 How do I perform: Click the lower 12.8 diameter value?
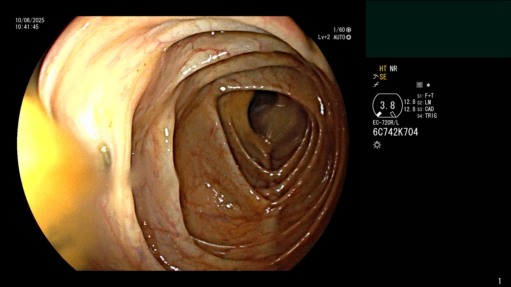[410, 109]
